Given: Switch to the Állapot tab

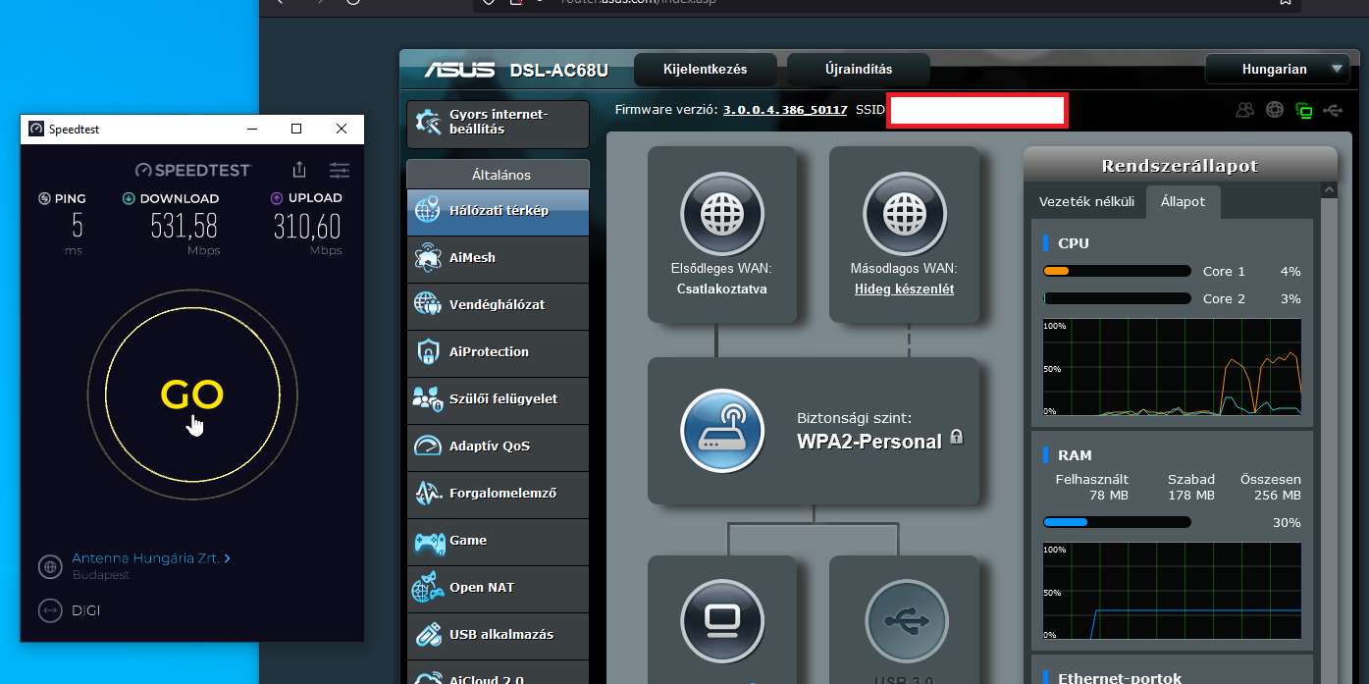Looking at the screenshot, I should (1183, 201).
